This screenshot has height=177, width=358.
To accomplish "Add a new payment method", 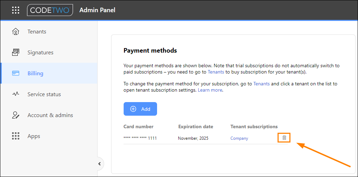I will [140, 109].
